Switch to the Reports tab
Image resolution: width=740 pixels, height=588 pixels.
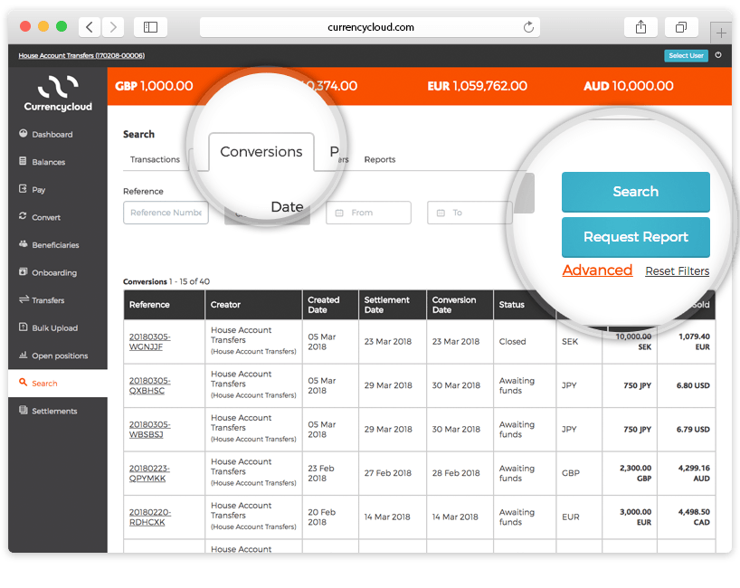coord(379,160)
